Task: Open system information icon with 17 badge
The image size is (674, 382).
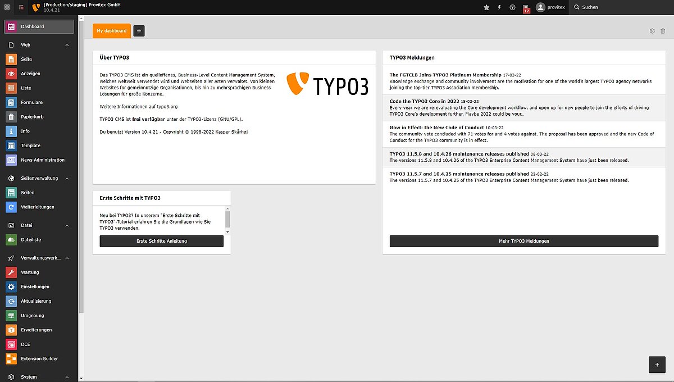Action: (x=526, y=8)
